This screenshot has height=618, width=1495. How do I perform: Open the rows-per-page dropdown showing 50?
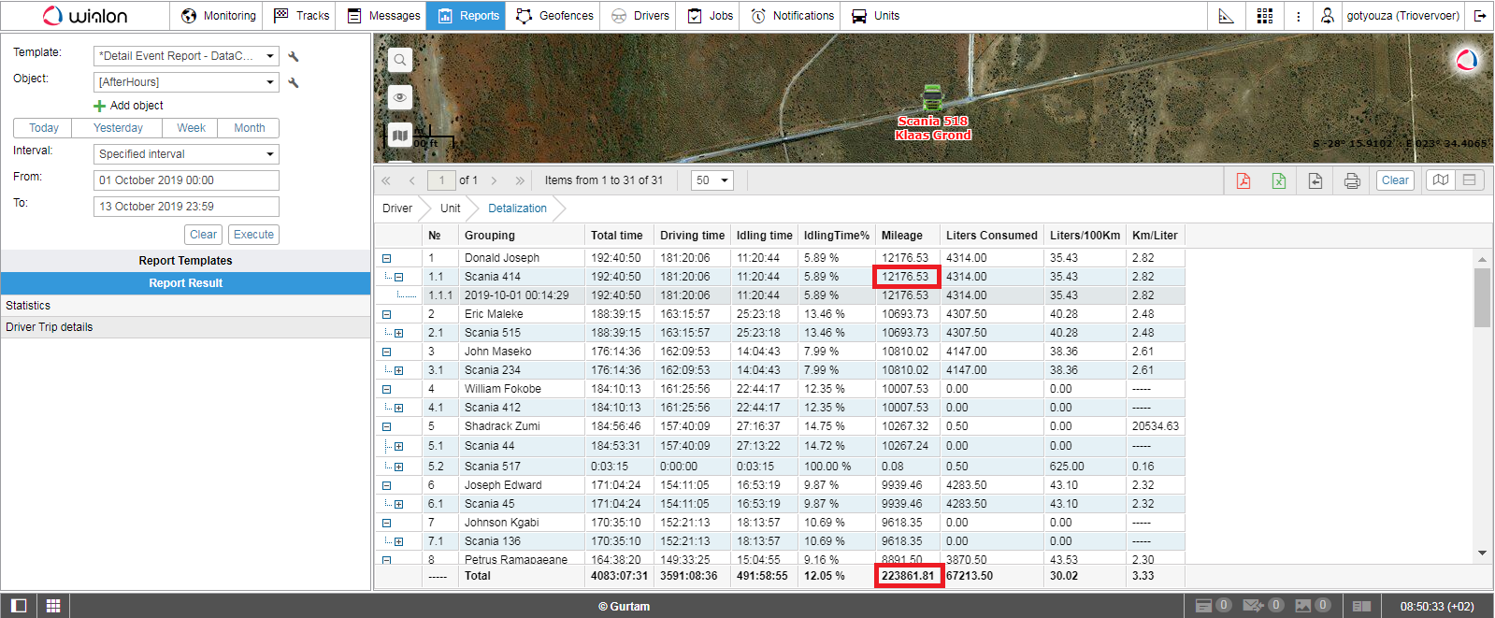tap(712, 180)
